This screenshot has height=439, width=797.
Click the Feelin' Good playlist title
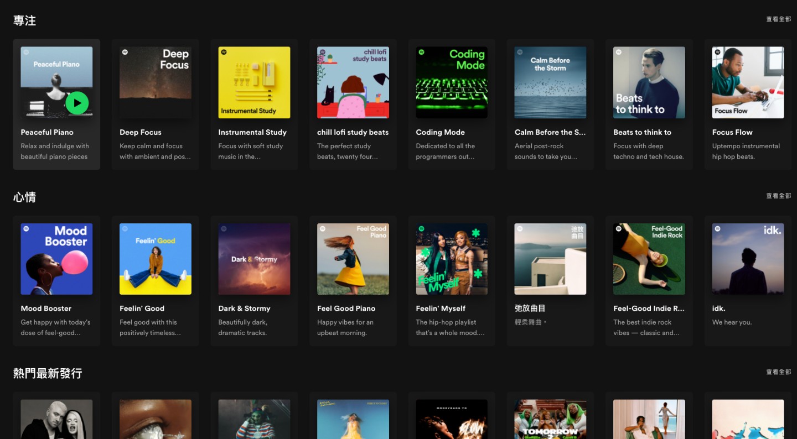click(x=142, y=309)
